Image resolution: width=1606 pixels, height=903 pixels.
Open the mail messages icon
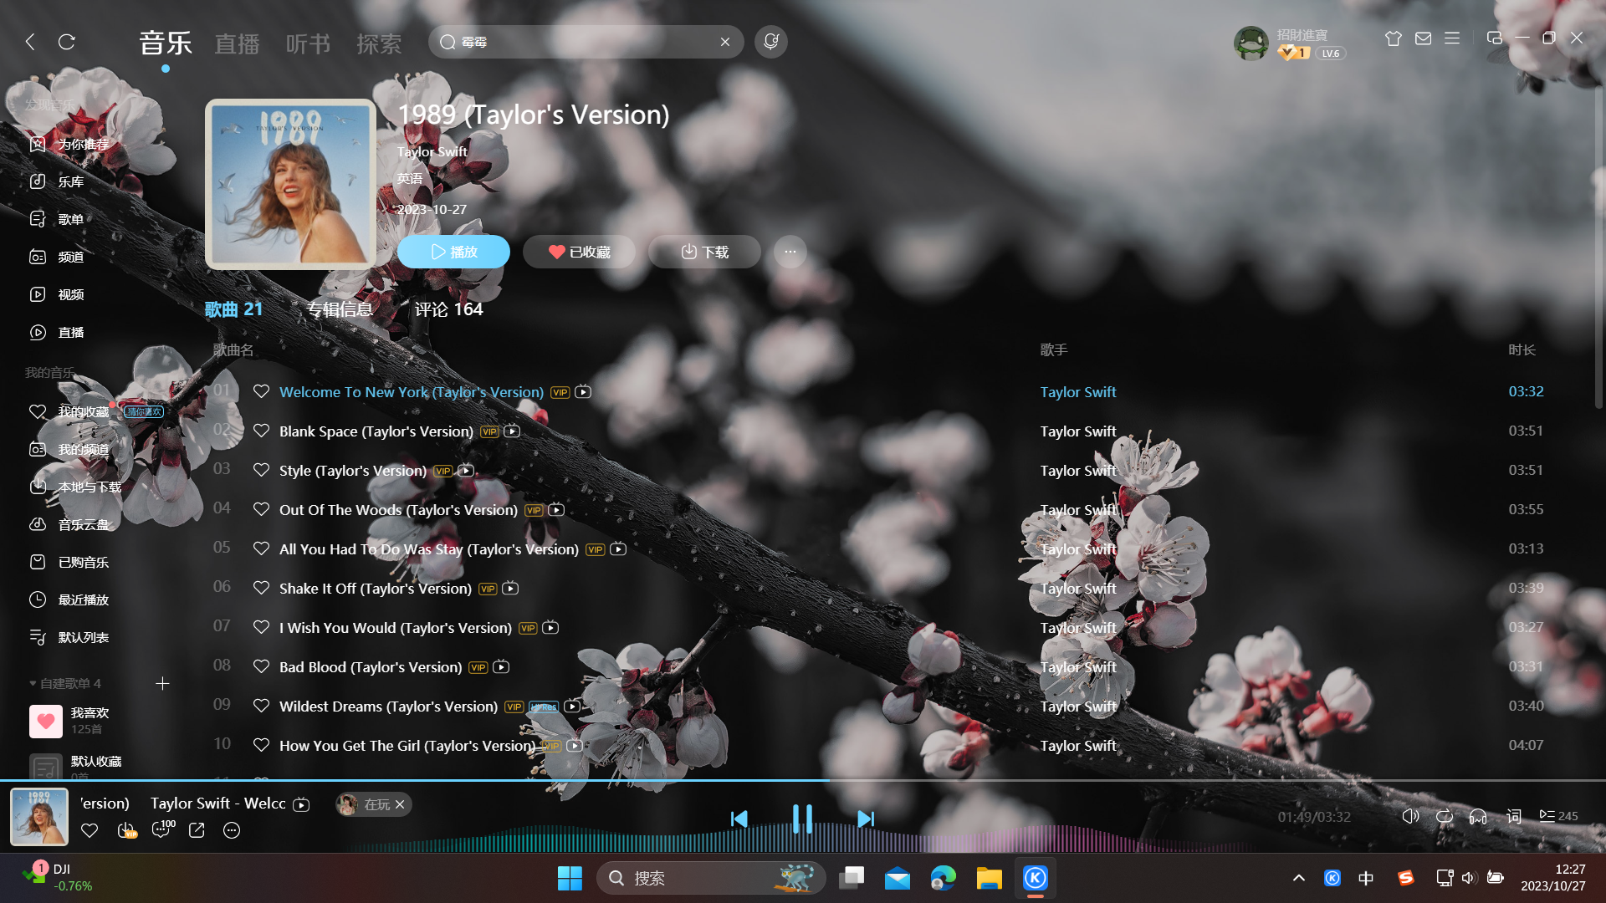(1423, 38)
